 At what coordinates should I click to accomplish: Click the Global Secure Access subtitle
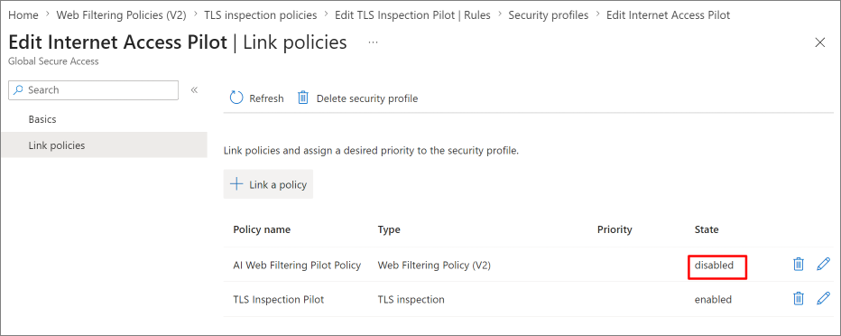click(53, 61)
